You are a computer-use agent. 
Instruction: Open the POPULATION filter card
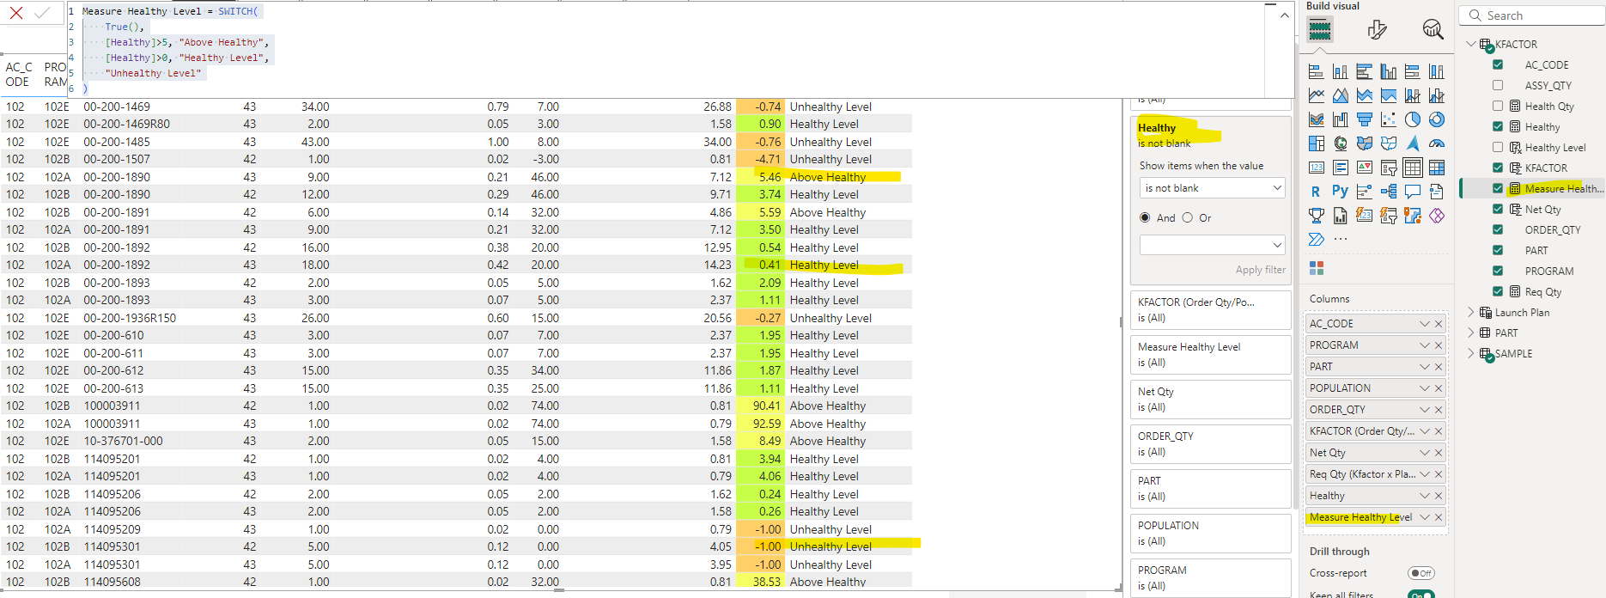point(1211,533)
